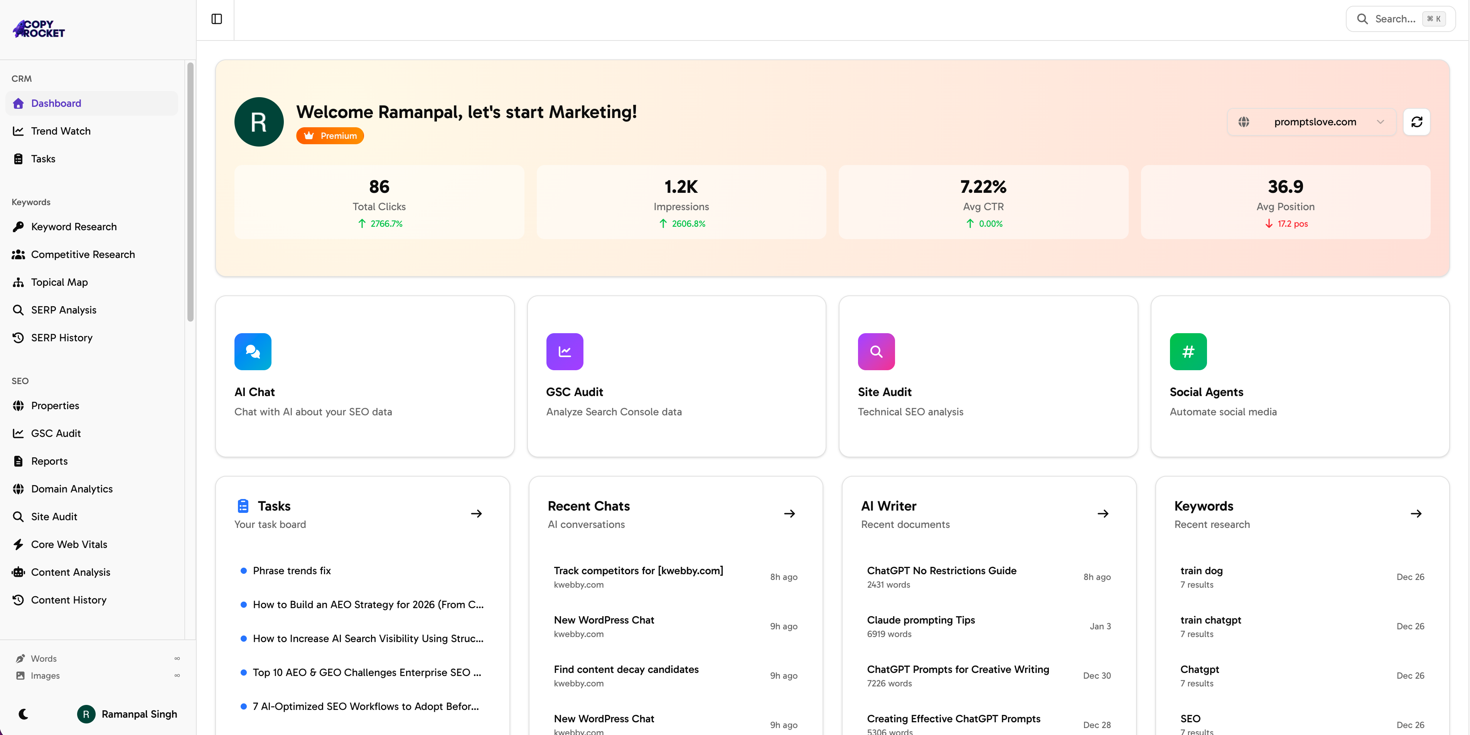Click the Core Web Vitals lightning icon
The image size is (1470, 735).
coord(18,545)
